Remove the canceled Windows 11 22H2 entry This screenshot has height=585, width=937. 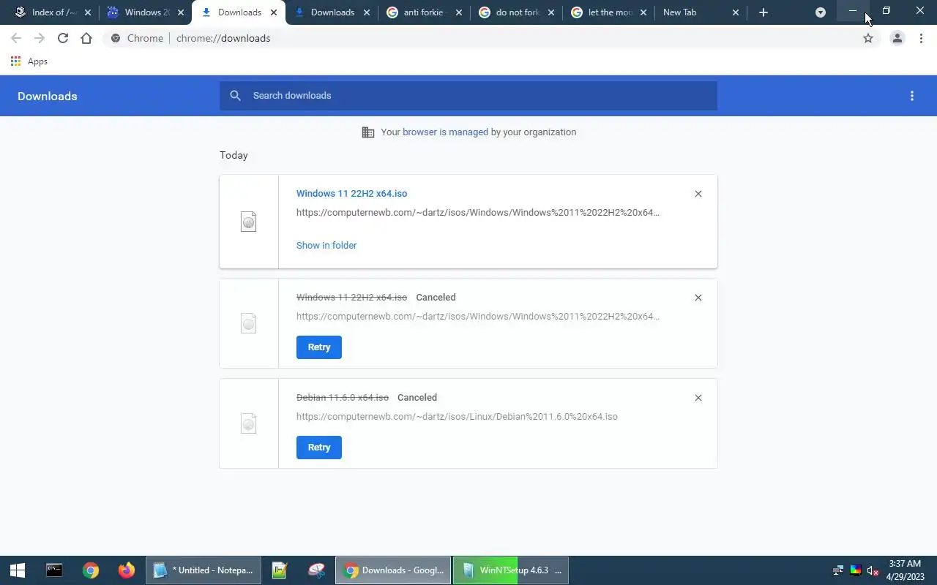pos(698,298)
